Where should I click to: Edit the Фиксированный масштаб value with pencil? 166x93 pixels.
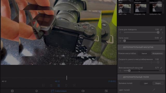point(161,68)
